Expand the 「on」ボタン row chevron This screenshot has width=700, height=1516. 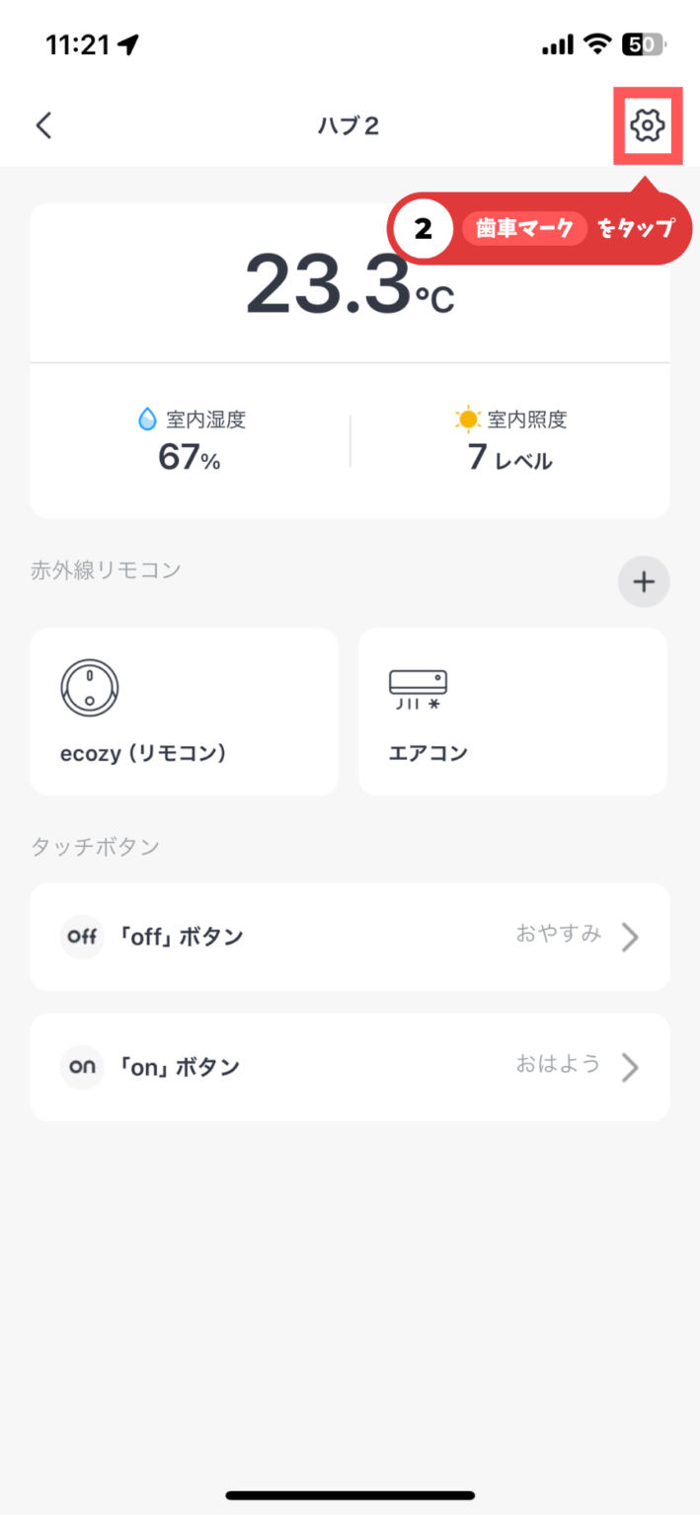(x=630, y=1067)
